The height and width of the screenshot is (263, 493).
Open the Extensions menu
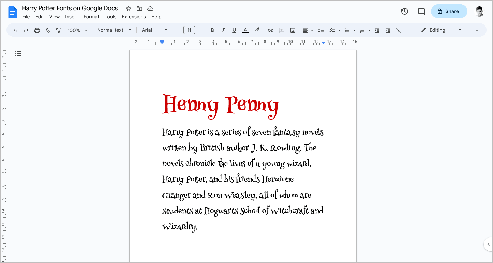click(x=134, y=16)
